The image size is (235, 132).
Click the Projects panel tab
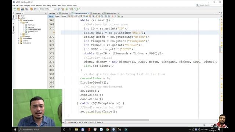19,14
